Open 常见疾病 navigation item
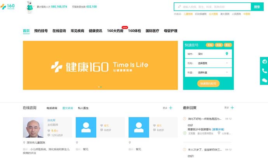268x158 pixels. click(x=77, y=31)
